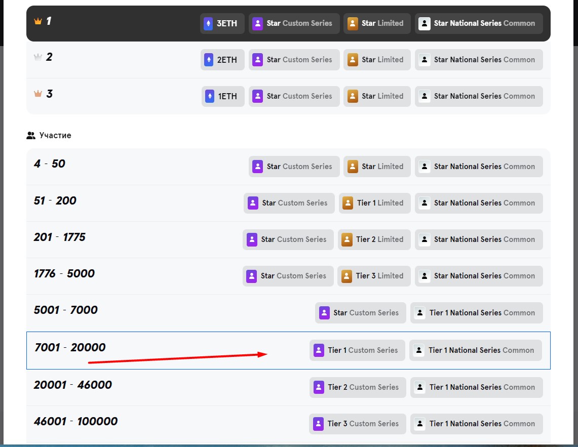Image resolution: width=578 pixels, height=447 pixels.
Task: Click the purple Tier 2 Custom Series icon
Action: 319,387
